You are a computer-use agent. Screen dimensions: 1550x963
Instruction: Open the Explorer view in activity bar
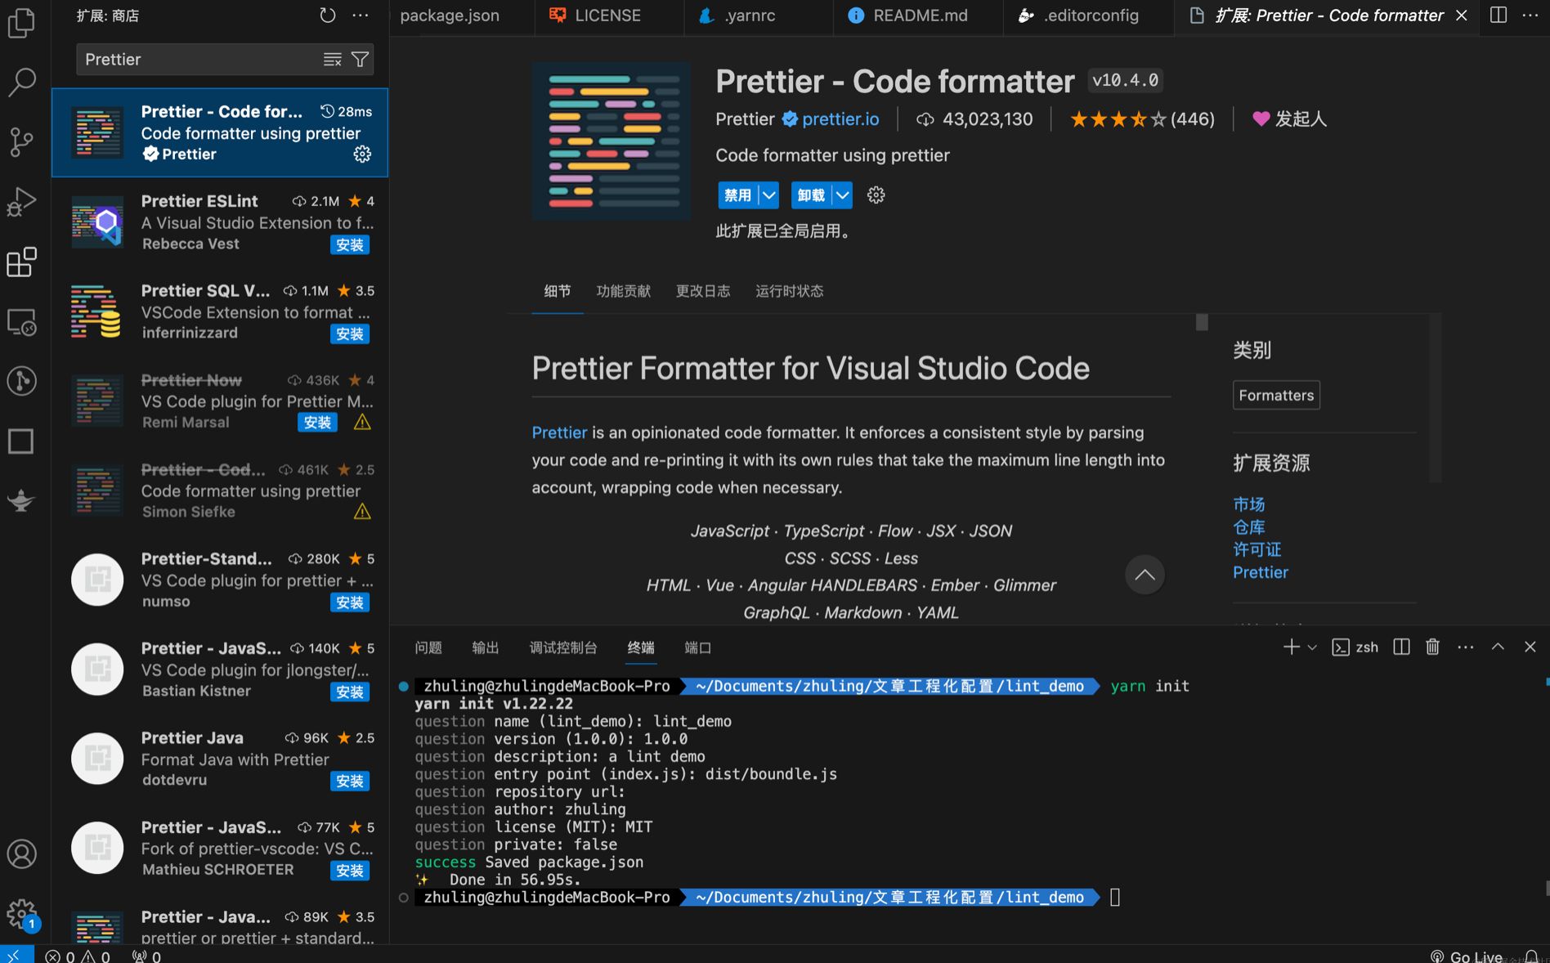point(21,22)
